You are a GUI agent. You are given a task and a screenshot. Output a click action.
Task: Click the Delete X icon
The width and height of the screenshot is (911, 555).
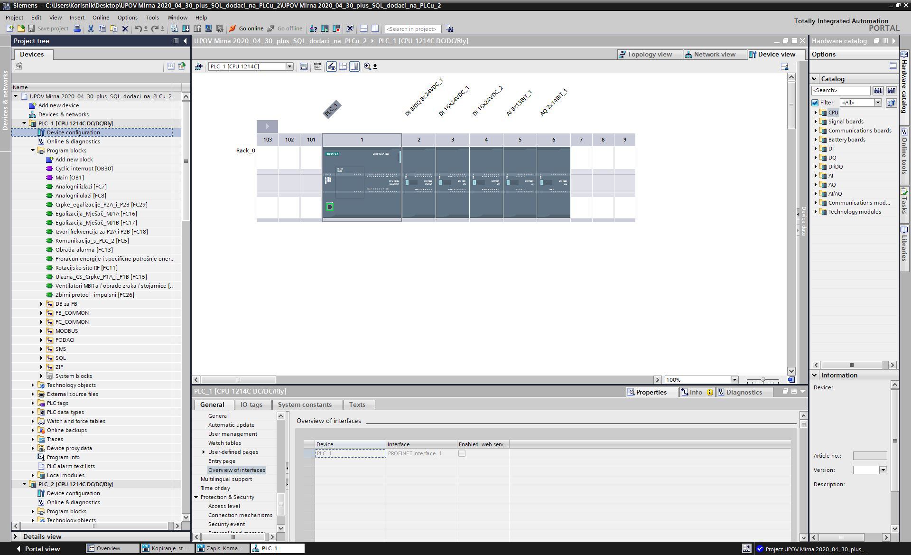click(125, 28)
